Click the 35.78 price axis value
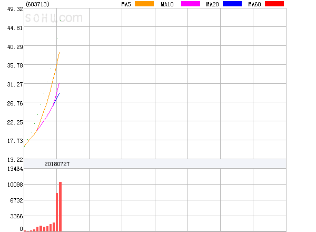Image resolution: width=316 pixels, height=232 pixels. coord(15,65)
